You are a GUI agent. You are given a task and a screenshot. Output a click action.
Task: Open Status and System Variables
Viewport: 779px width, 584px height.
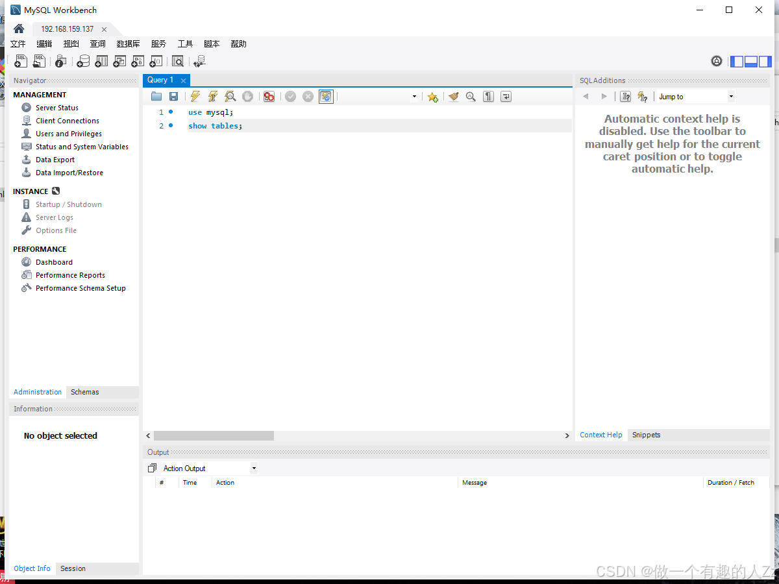pyautogui.click(x=82, y=147)
